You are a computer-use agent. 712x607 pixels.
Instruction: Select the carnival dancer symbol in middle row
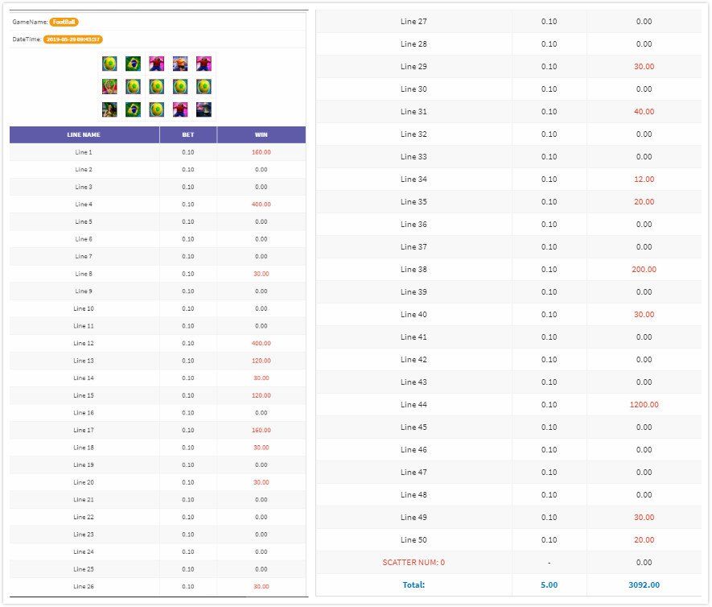coord(109,86)
